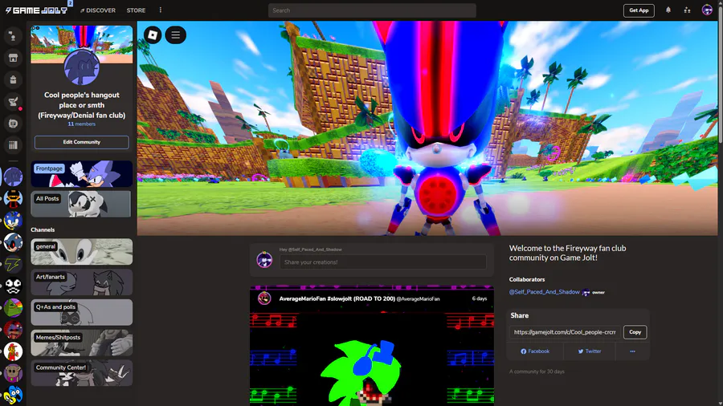Open the 11 members link

point(82,124)
